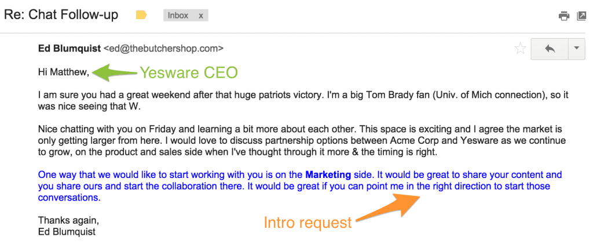Click the green arrow annotation
The width and height of the screenshot is (593, 251).
coord(114,72)
